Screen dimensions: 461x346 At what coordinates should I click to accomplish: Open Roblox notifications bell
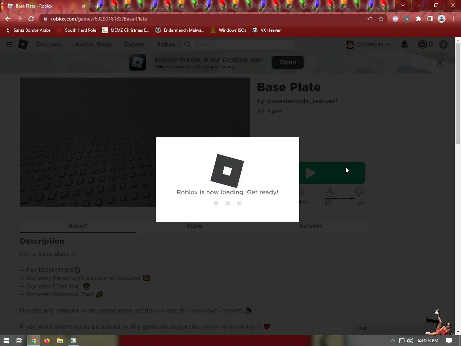(404, 44)
